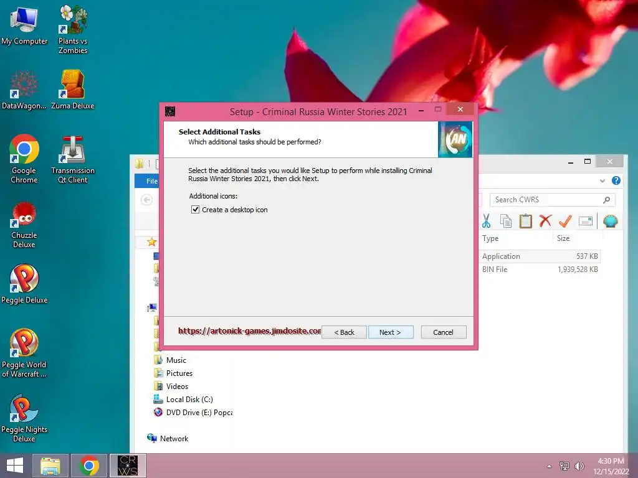This screenshot has width=638, height=478.
Task: Cancel the Criminal Russia setup
Action: click(x=444, y=332)
